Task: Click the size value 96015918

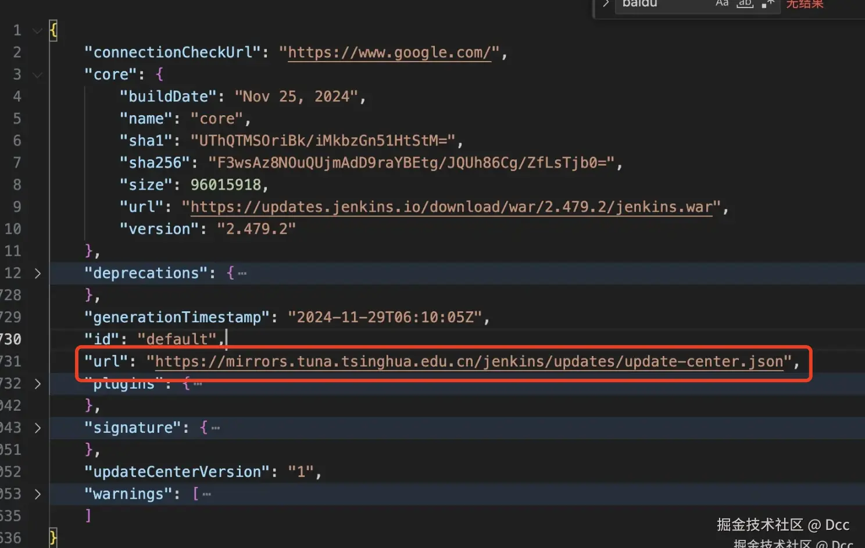Action: [x=226, y=185]
